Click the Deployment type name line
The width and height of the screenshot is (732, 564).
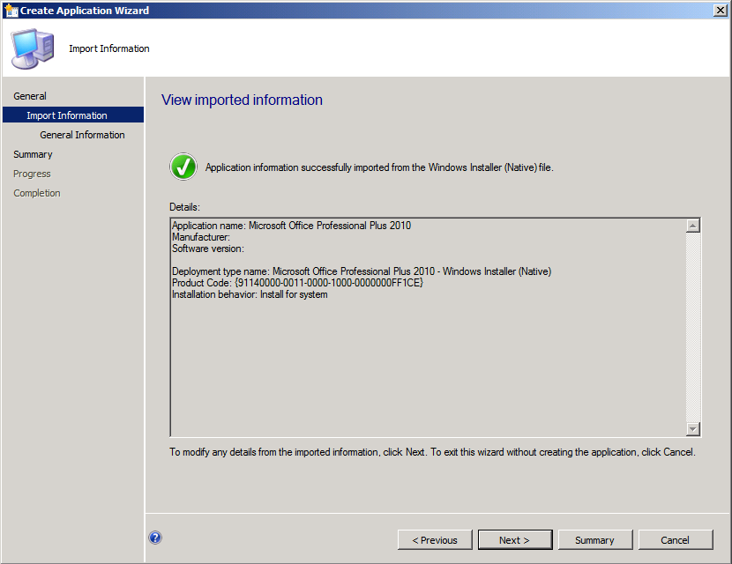362,271
